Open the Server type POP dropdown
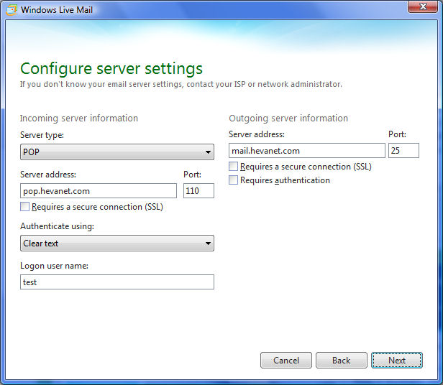 tap(117, 152)
